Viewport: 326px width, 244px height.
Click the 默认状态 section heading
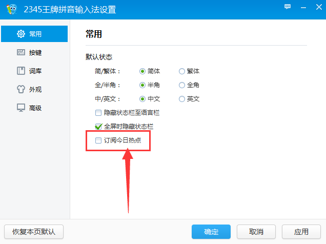99,57
